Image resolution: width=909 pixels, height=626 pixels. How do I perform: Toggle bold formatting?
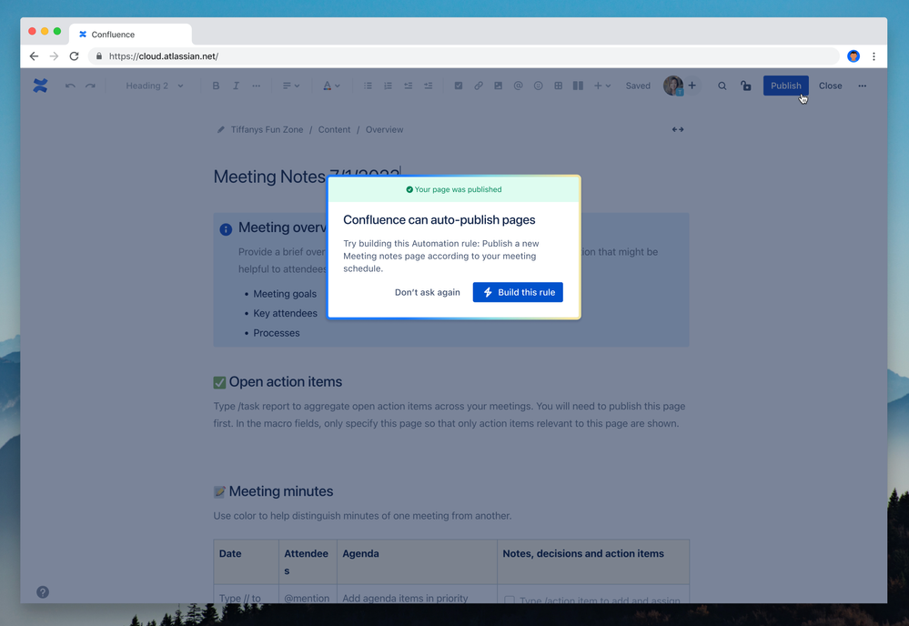[x=216, y=86]
